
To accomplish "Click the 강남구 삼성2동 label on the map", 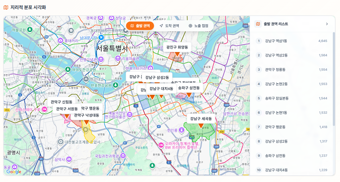I will pos(157,77).
